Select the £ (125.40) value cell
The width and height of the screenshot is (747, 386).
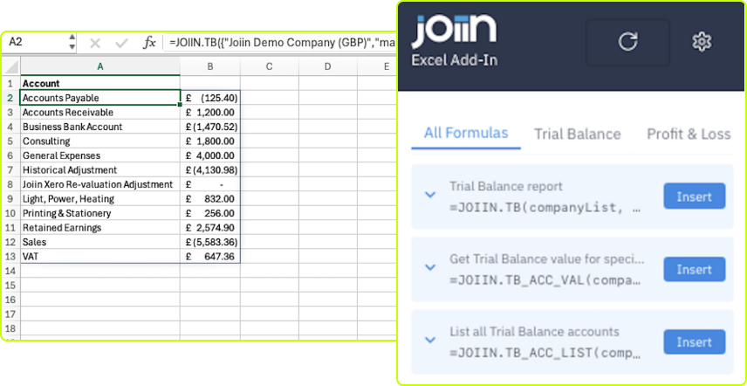[210, 98]
